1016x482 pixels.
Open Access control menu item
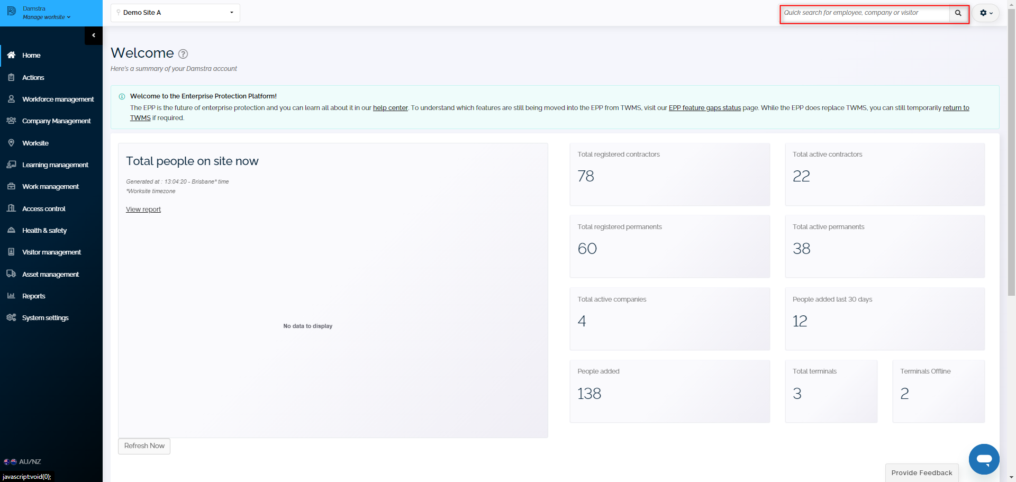pyautogui.click(x=44, y=208)
